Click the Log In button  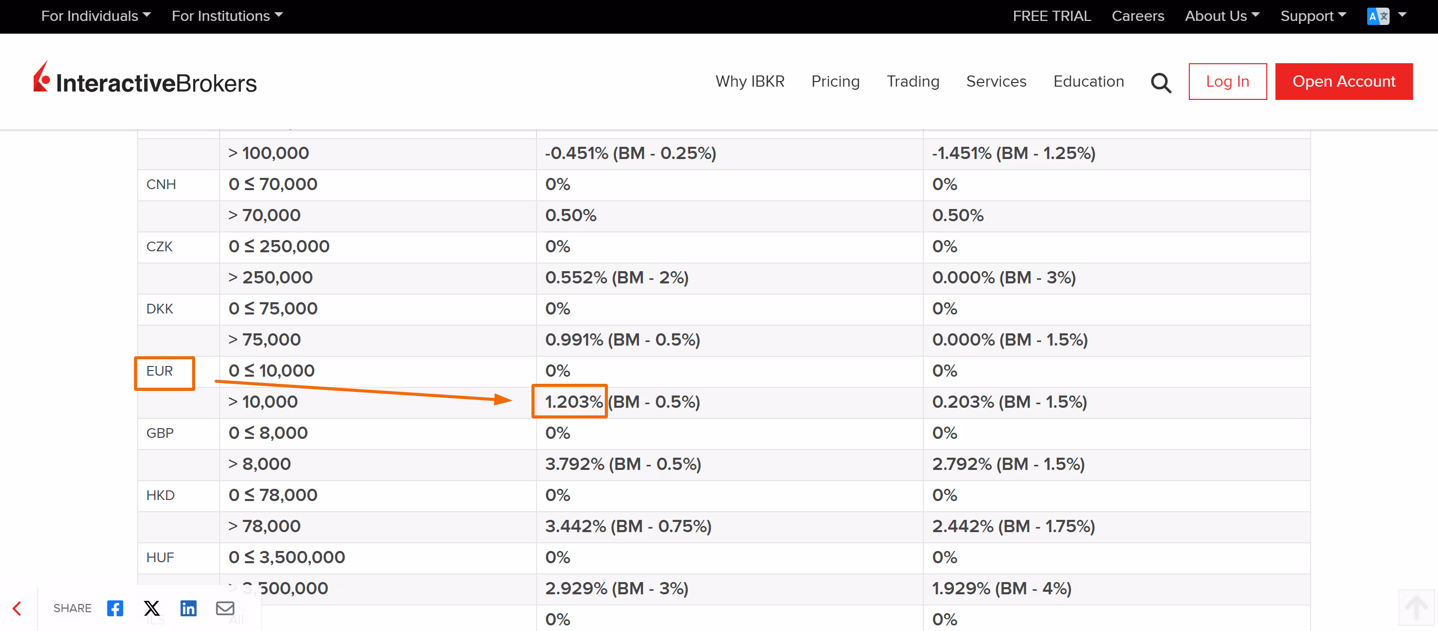pyautogui.click(x=1227, y=82)
